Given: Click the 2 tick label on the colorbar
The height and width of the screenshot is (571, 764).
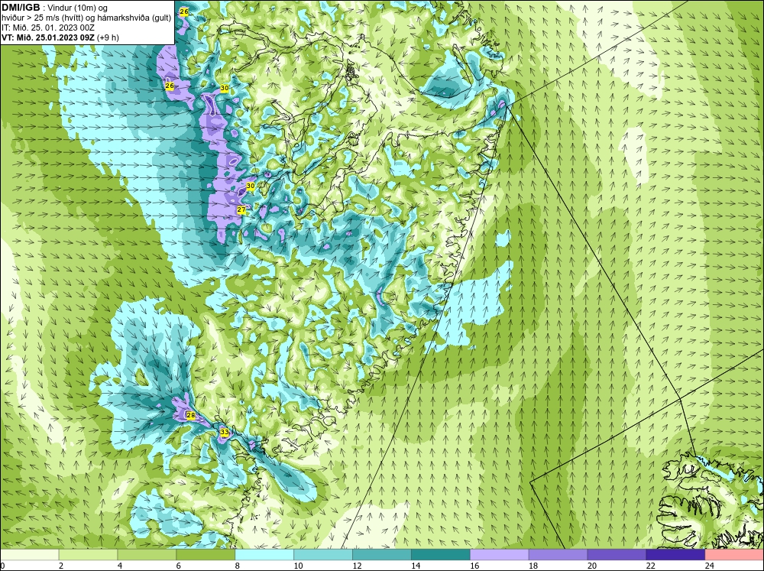Looking at the screenshot, I should tap(61, 566).
